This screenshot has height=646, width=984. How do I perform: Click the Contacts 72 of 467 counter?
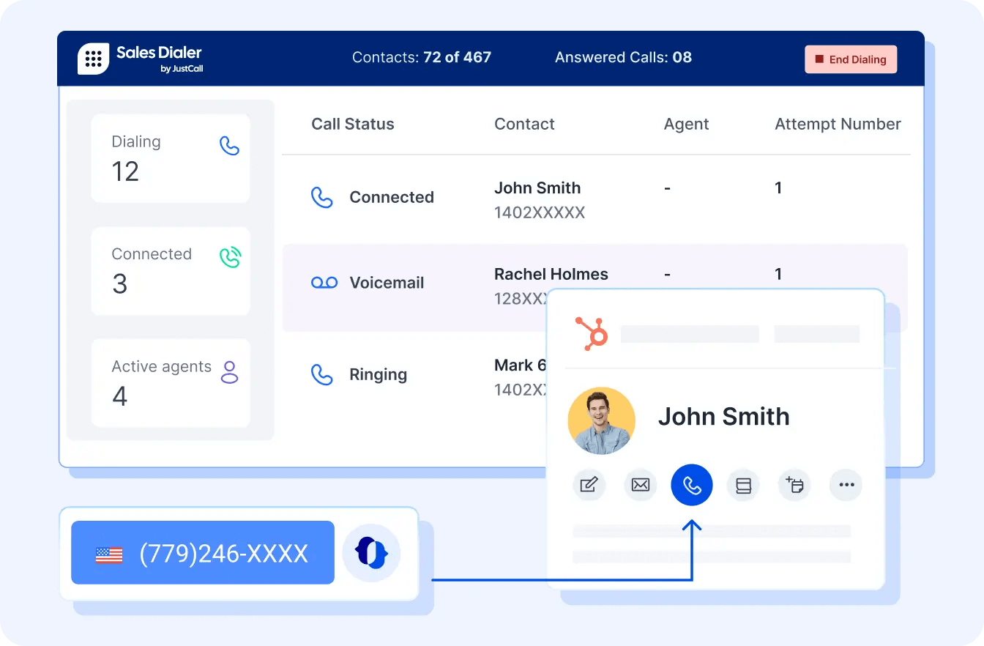click(421, 57)
